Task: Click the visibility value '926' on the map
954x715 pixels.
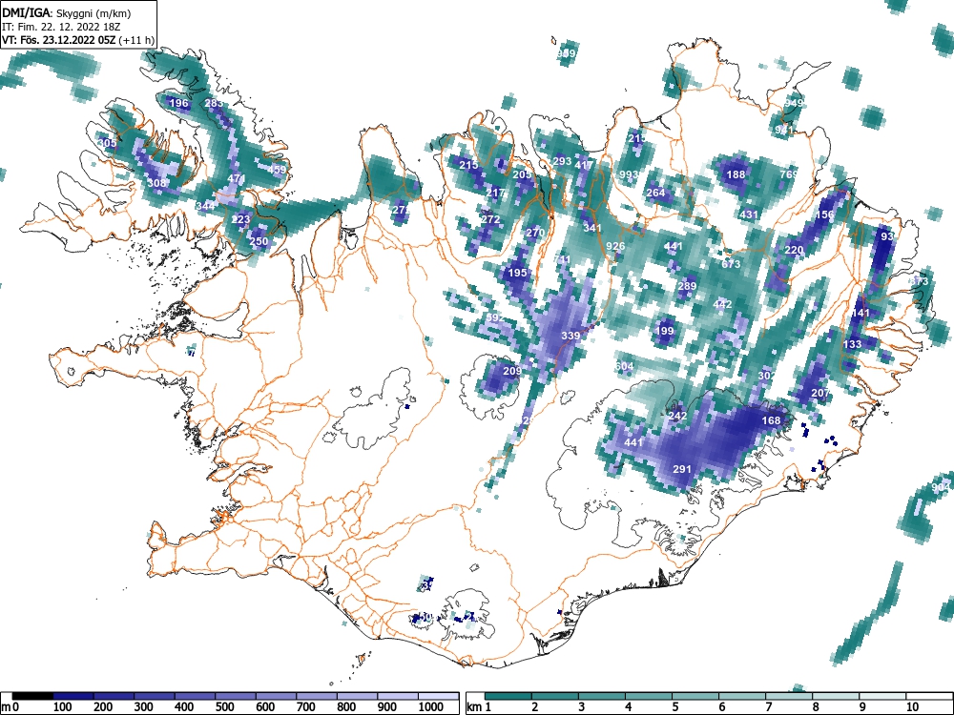Action: tap(615, 246)
